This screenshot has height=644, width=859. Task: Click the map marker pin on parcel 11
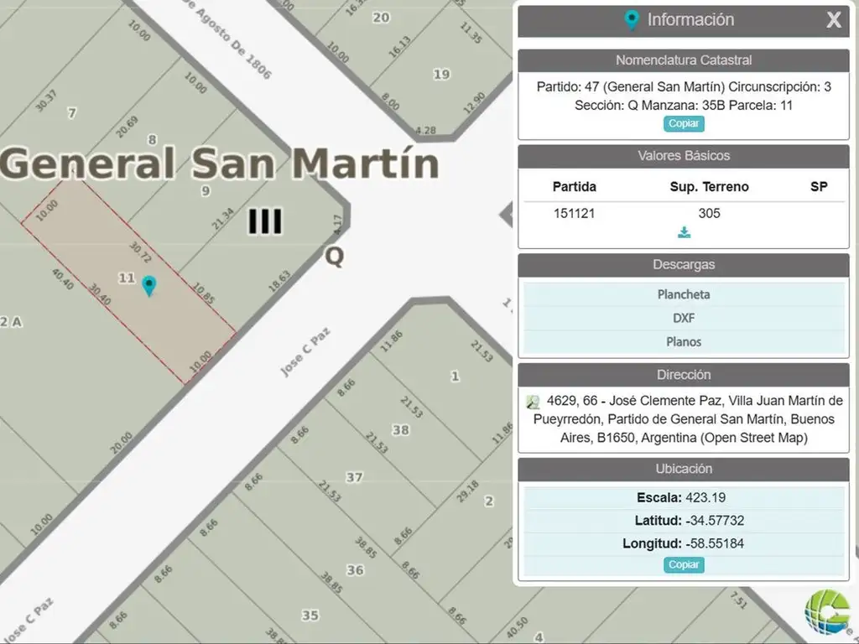[x=149, y=285]
